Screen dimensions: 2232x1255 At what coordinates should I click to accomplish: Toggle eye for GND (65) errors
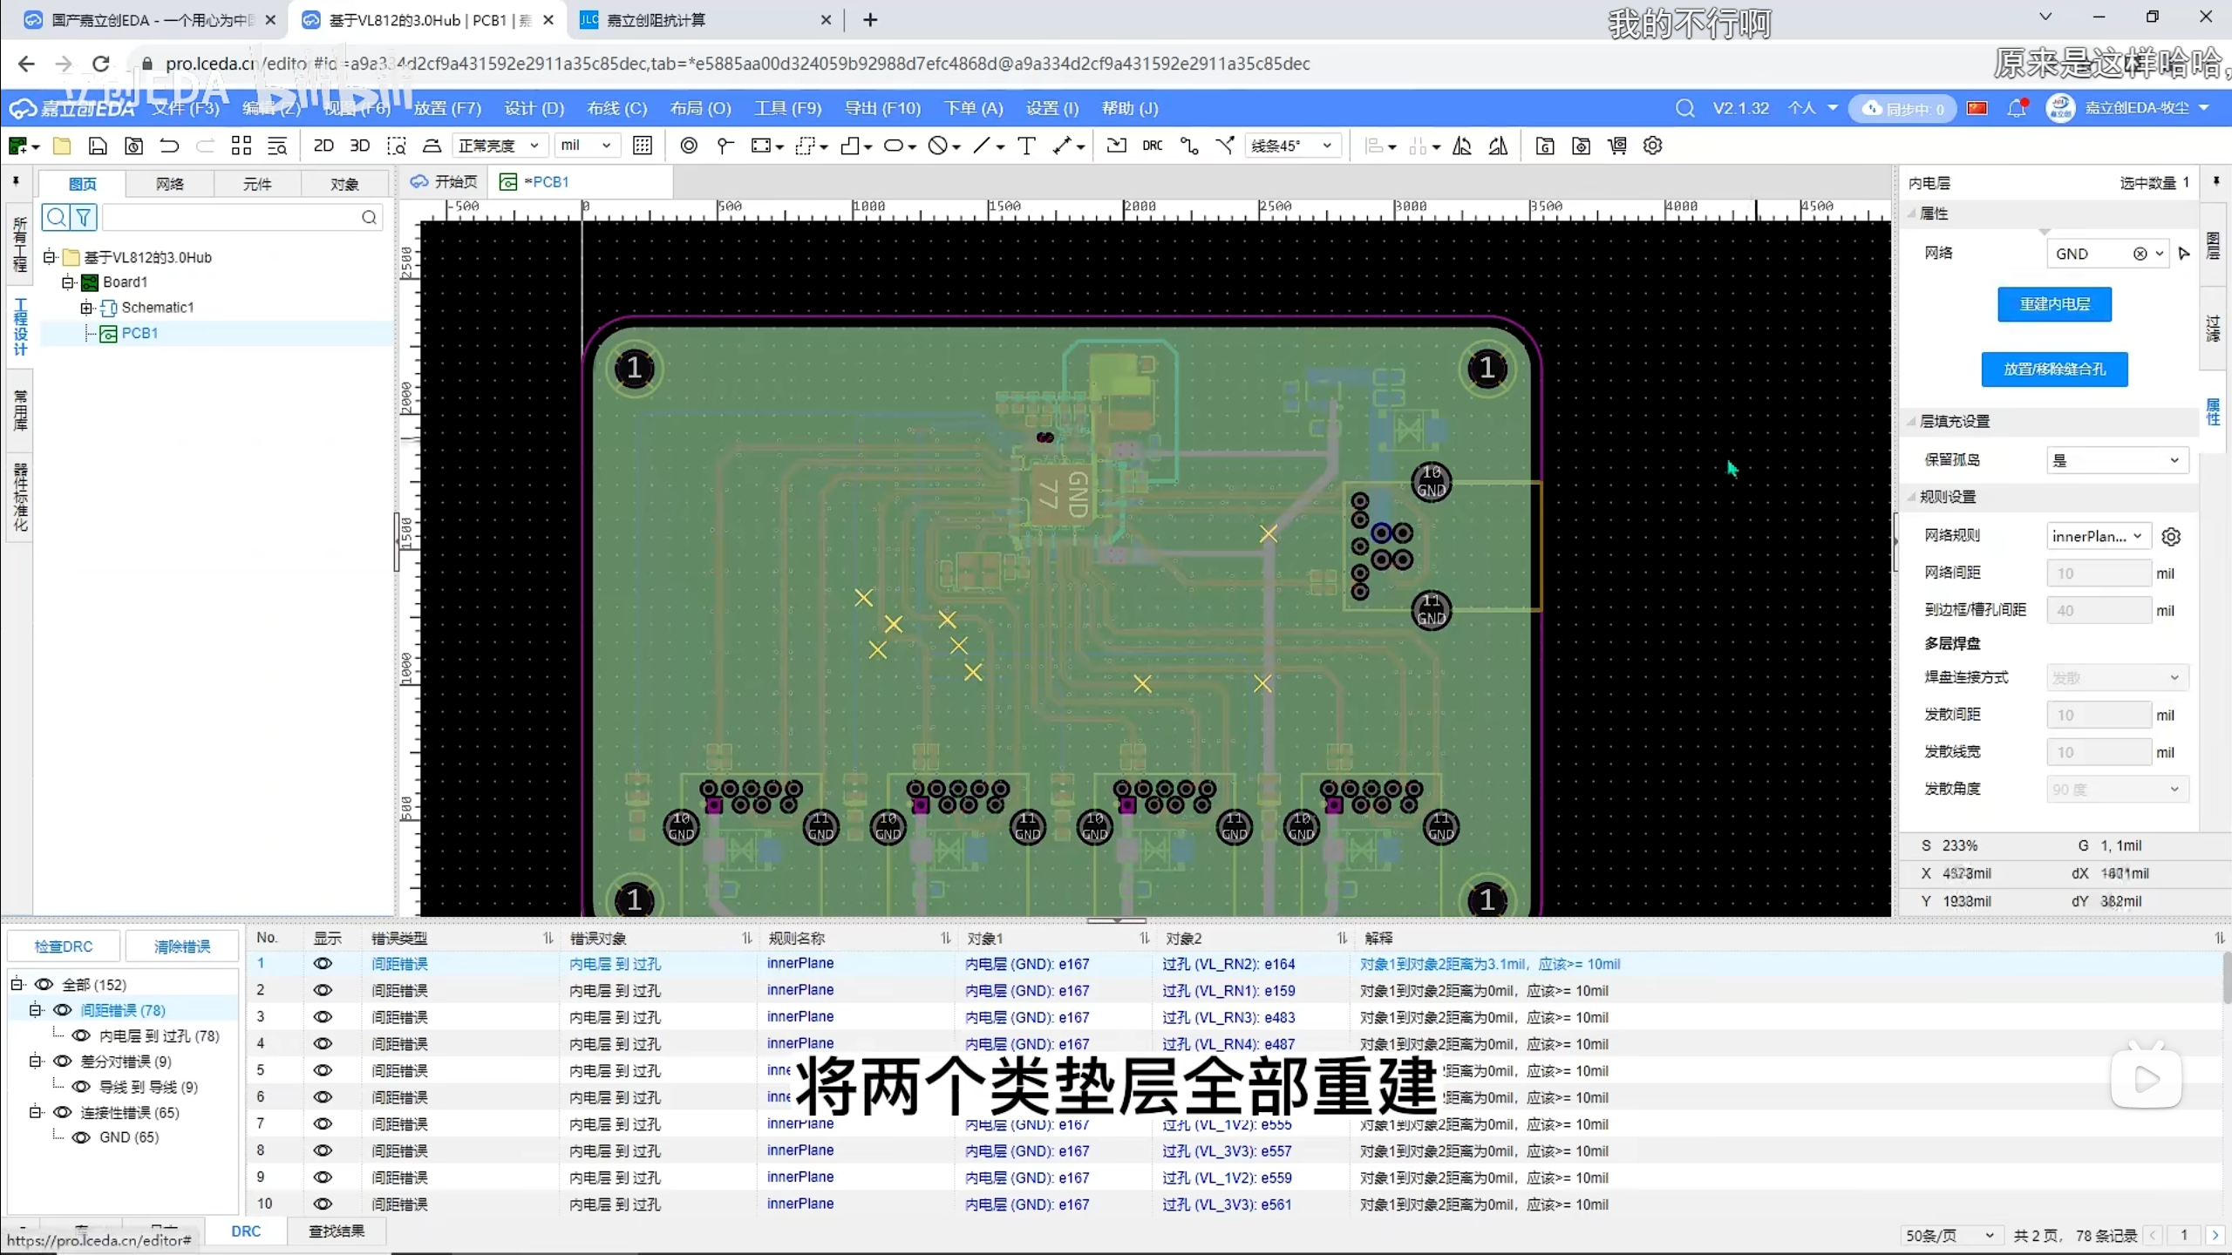pyautogui.click(x=81, y=1137)
